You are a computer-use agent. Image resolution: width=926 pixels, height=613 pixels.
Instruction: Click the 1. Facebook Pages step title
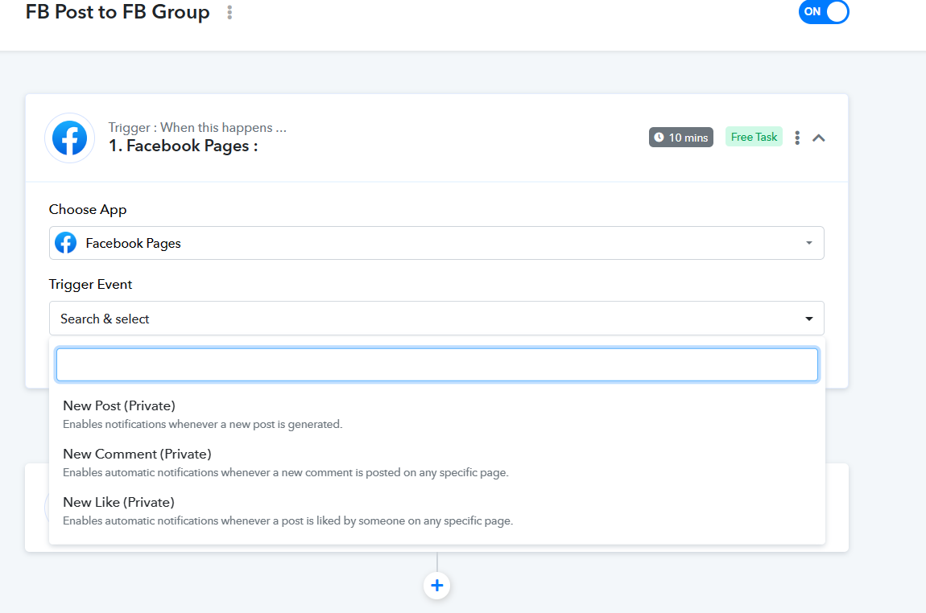click(x=183, y=146)
